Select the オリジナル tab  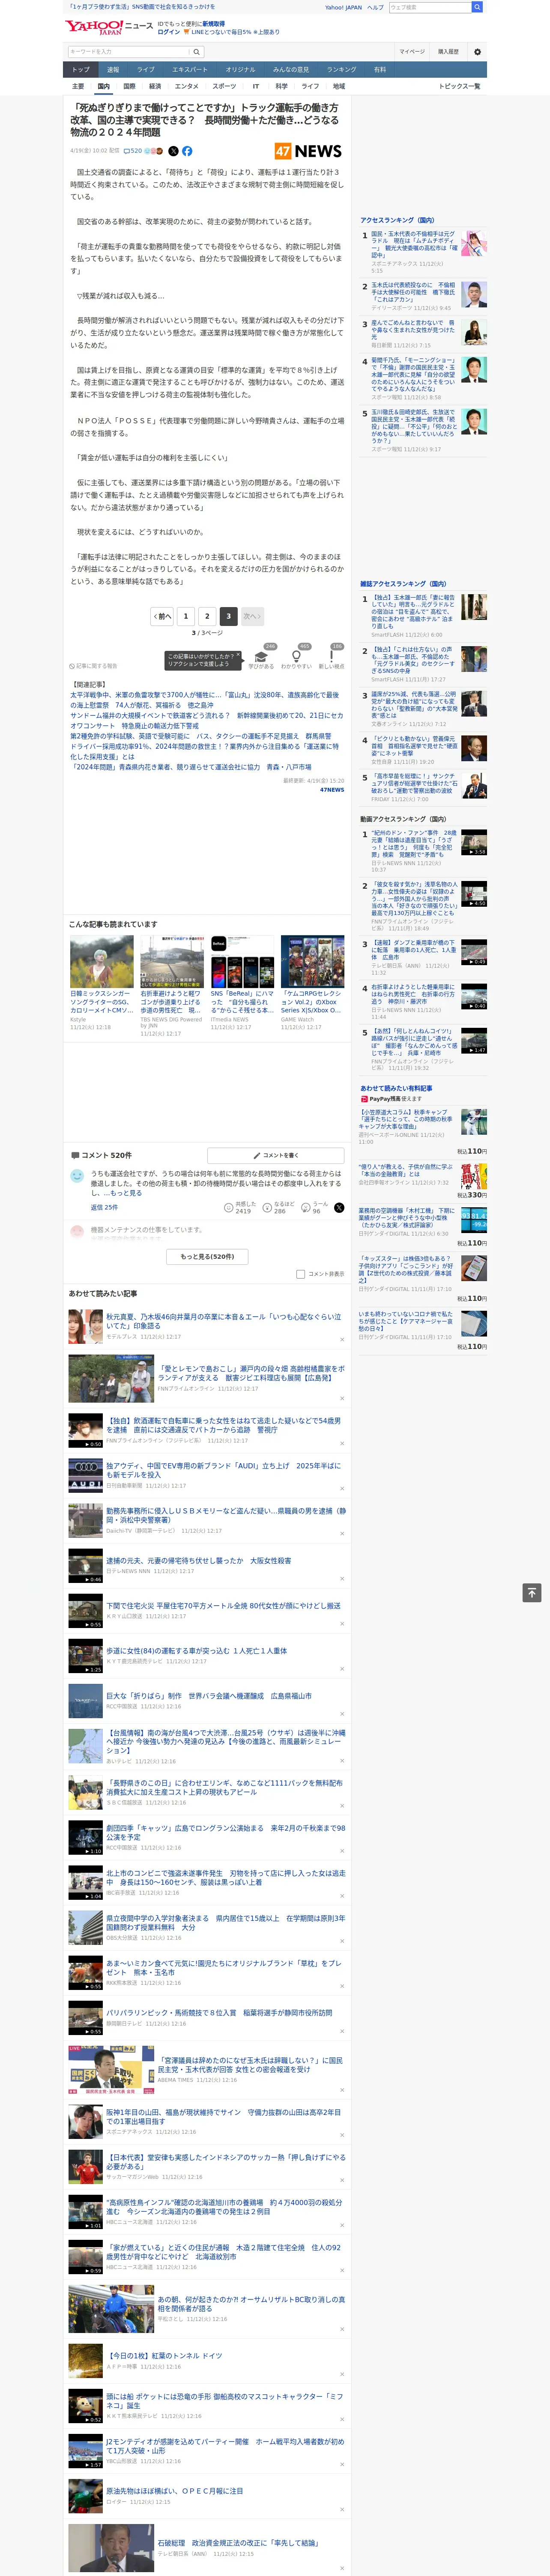click(x=241, y=70)
